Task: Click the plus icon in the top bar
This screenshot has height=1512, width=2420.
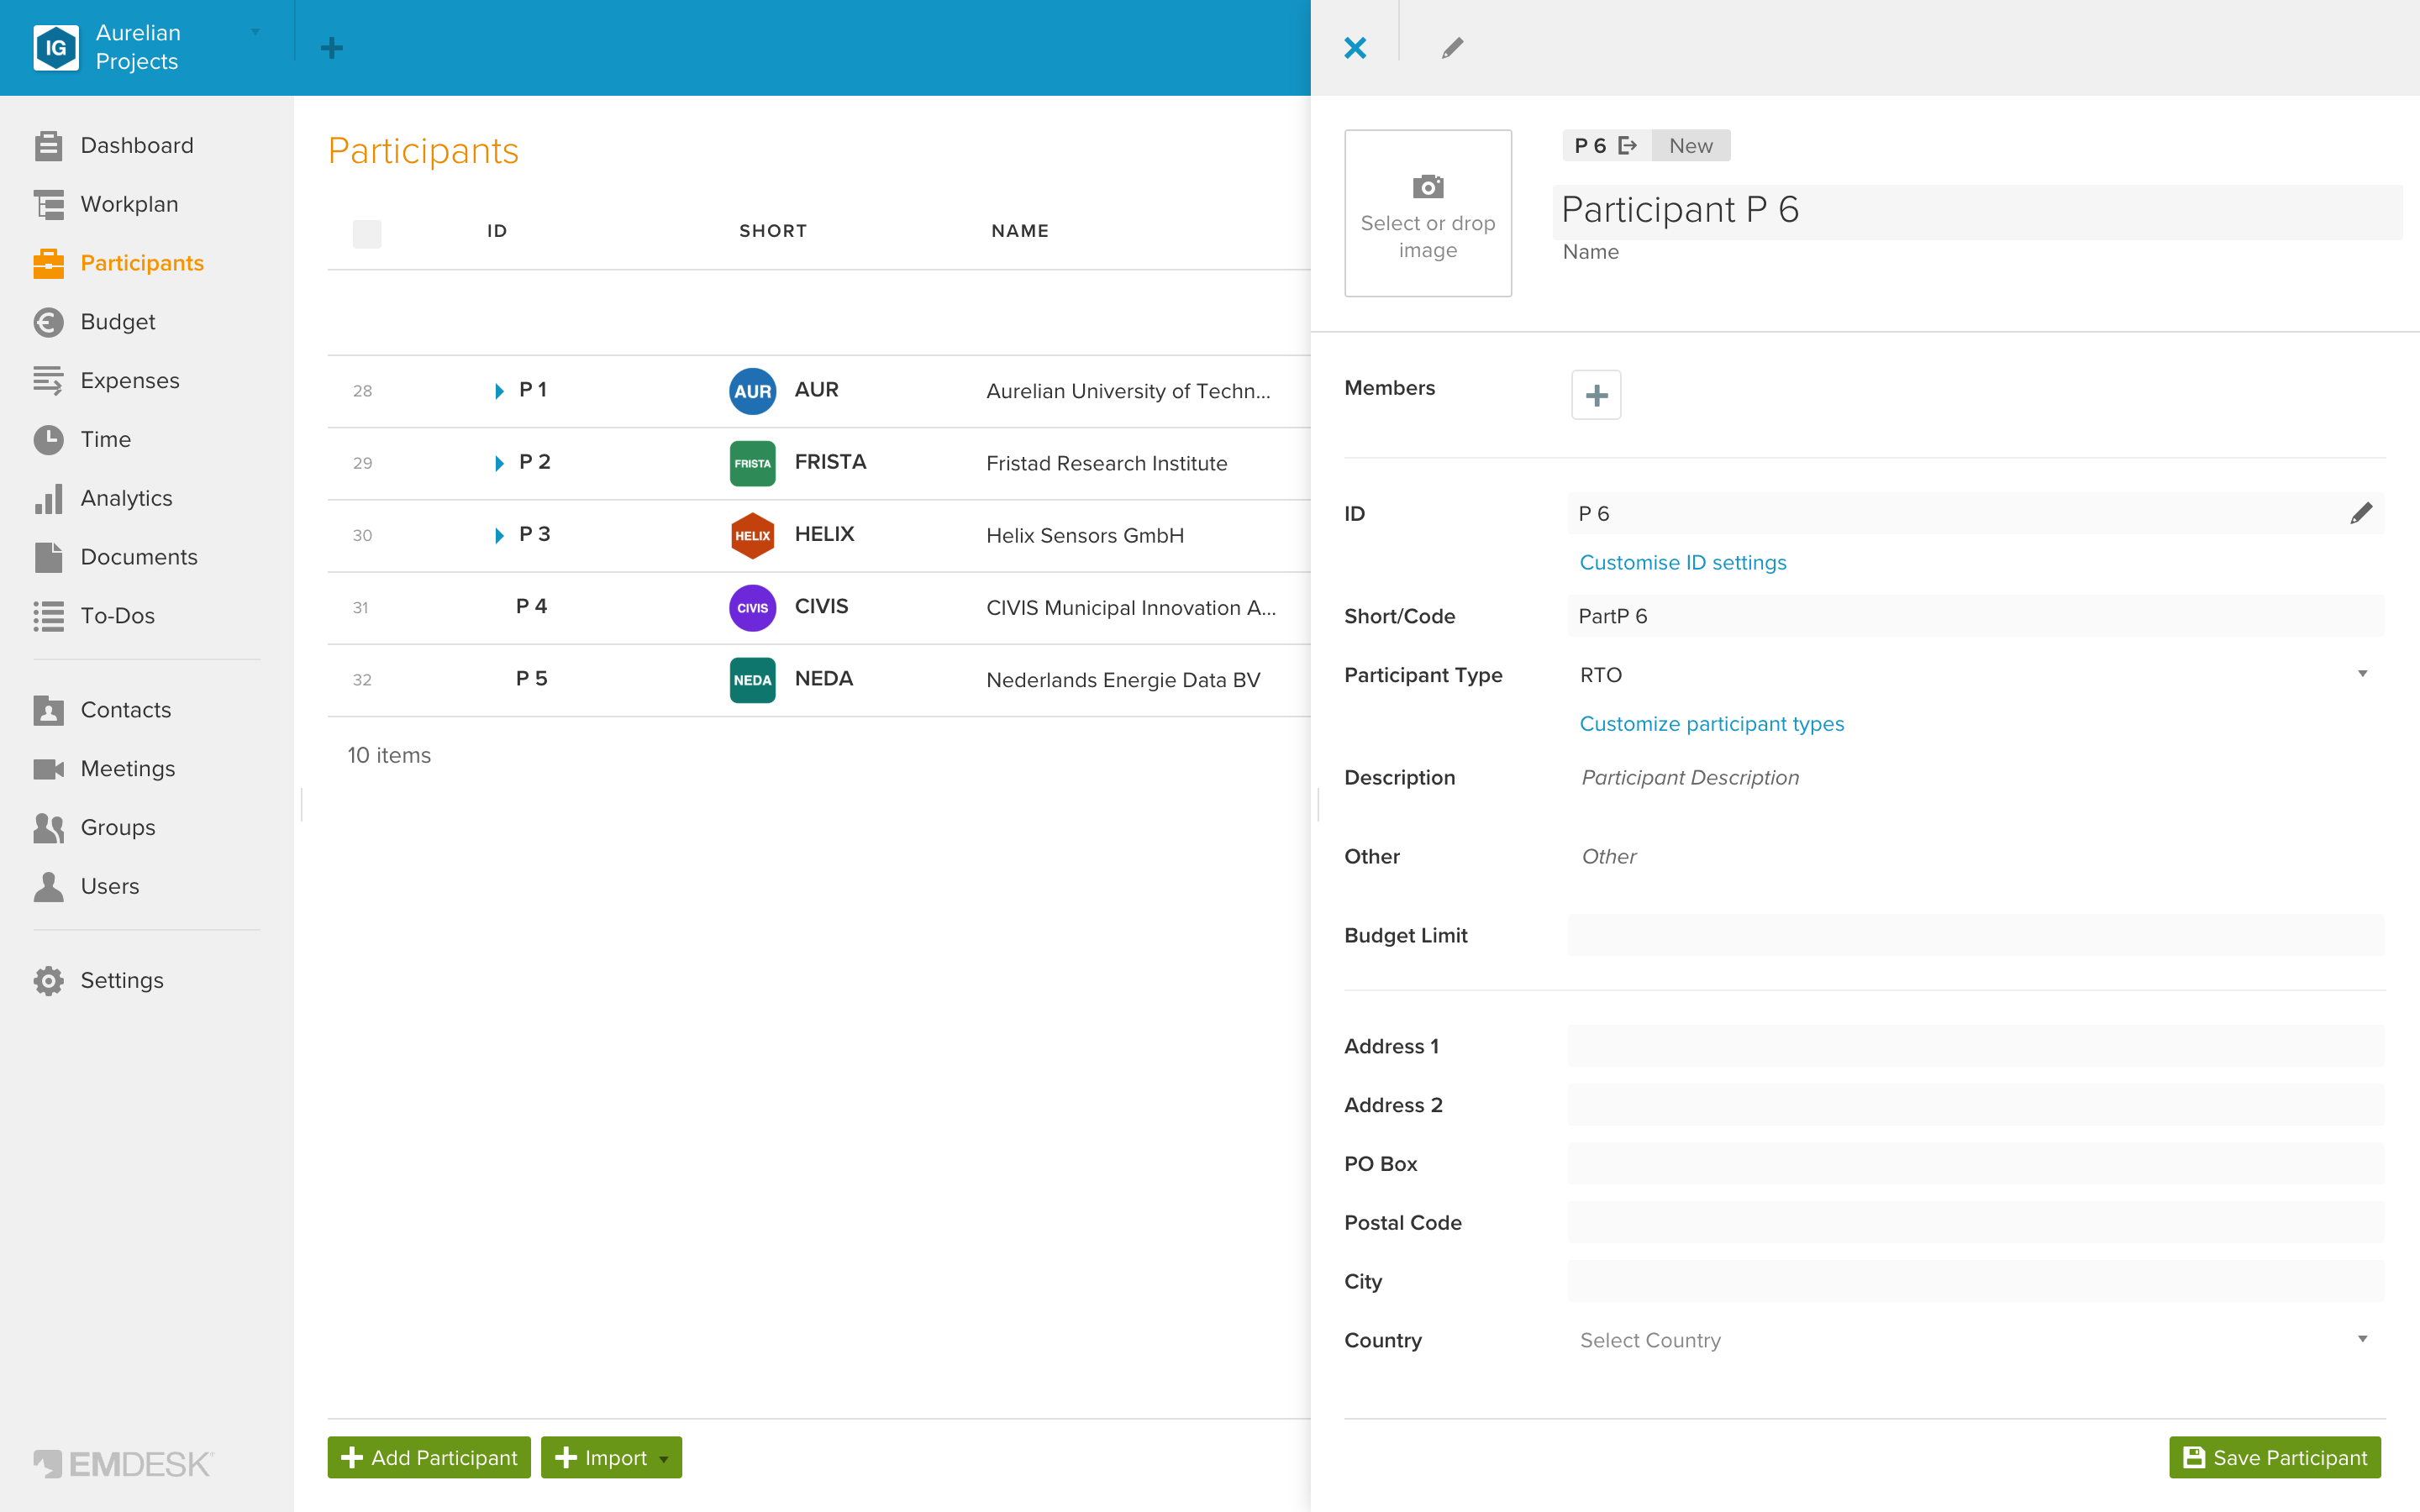Action: coord(331,47)
